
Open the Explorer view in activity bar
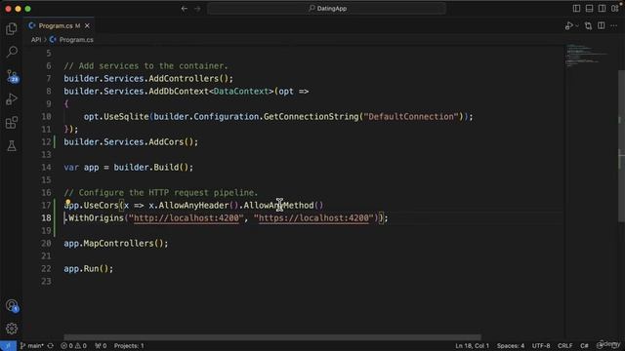click(12, 28)
